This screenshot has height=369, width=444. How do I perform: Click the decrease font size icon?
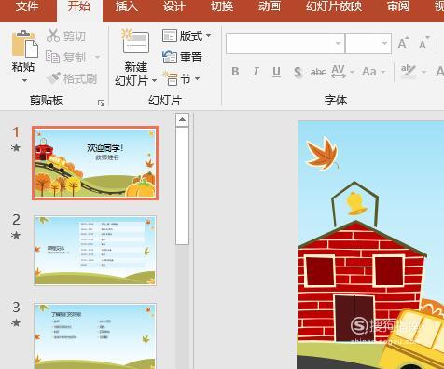(423, 43)
